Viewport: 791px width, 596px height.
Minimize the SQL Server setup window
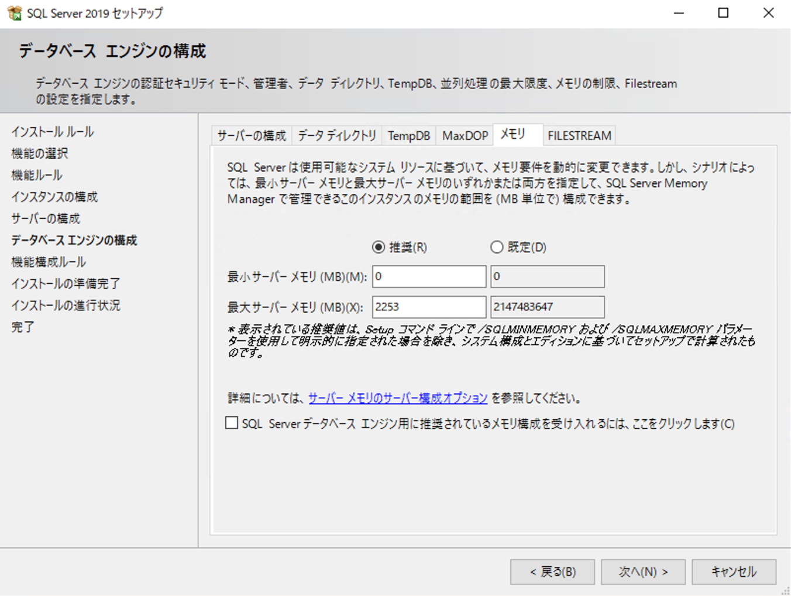pyautogui.click(x=679, y=13)
